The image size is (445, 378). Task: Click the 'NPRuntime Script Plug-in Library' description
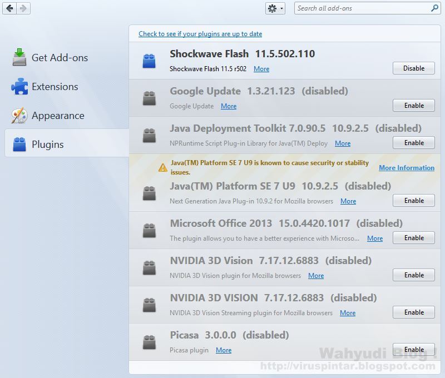pos(249,143)
